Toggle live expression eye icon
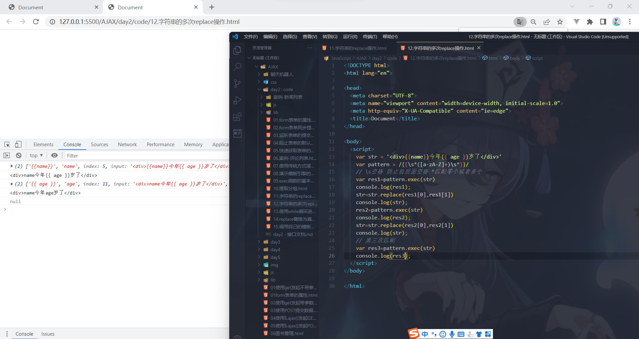 click(54, 155)
